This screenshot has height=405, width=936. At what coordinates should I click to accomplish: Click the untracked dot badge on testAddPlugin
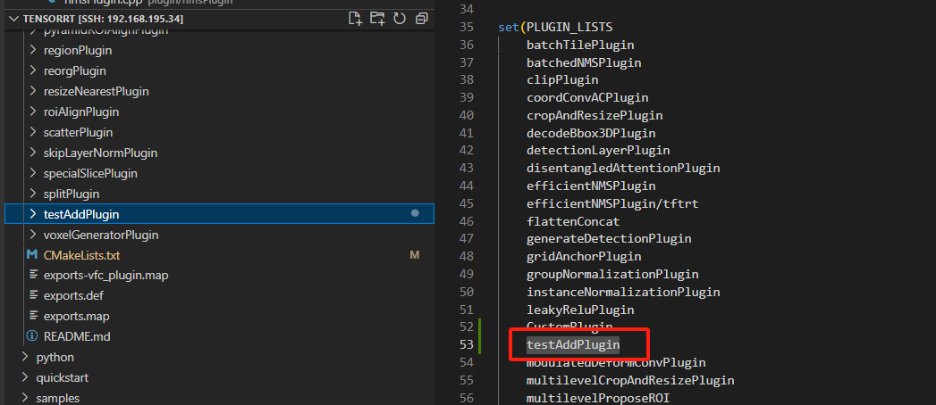coord(415,213)
